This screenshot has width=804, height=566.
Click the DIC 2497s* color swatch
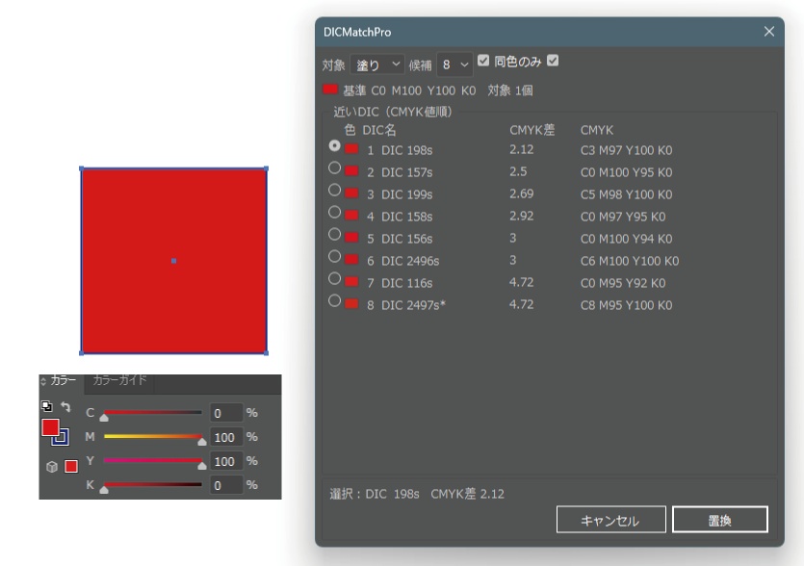pos(351,304)
